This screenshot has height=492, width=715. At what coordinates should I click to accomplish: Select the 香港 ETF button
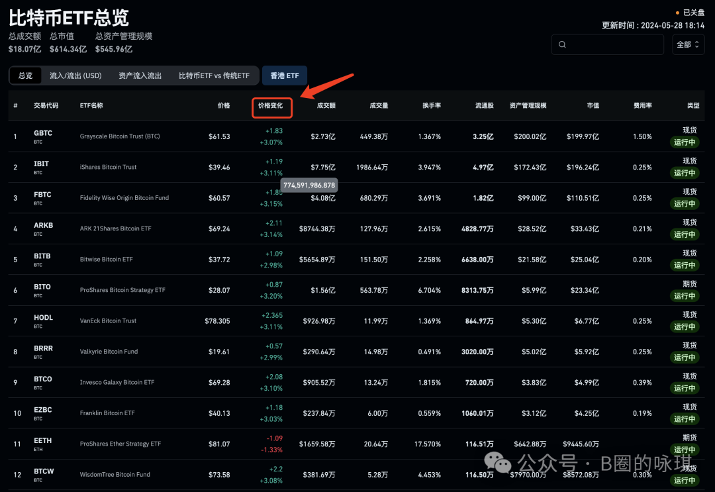pyautogui.click(x=285, y=75)
